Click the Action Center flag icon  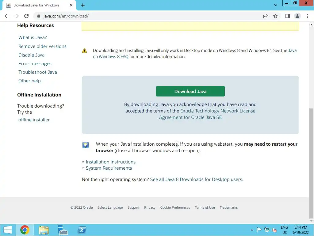(259, 230)
